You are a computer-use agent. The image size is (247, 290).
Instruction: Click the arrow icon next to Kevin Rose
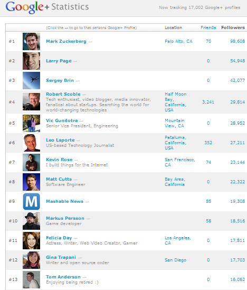tap(76, 160)
